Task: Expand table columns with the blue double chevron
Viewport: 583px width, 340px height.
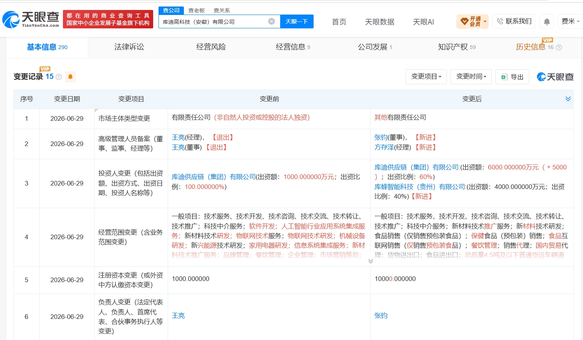Action: tap(568, 99)
